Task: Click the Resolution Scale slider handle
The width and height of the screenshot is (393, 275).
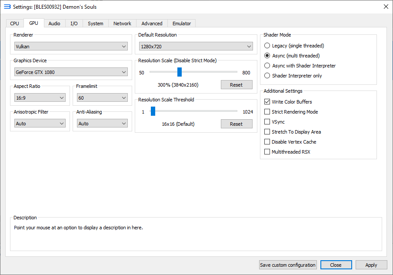Action: coord(179,72)
